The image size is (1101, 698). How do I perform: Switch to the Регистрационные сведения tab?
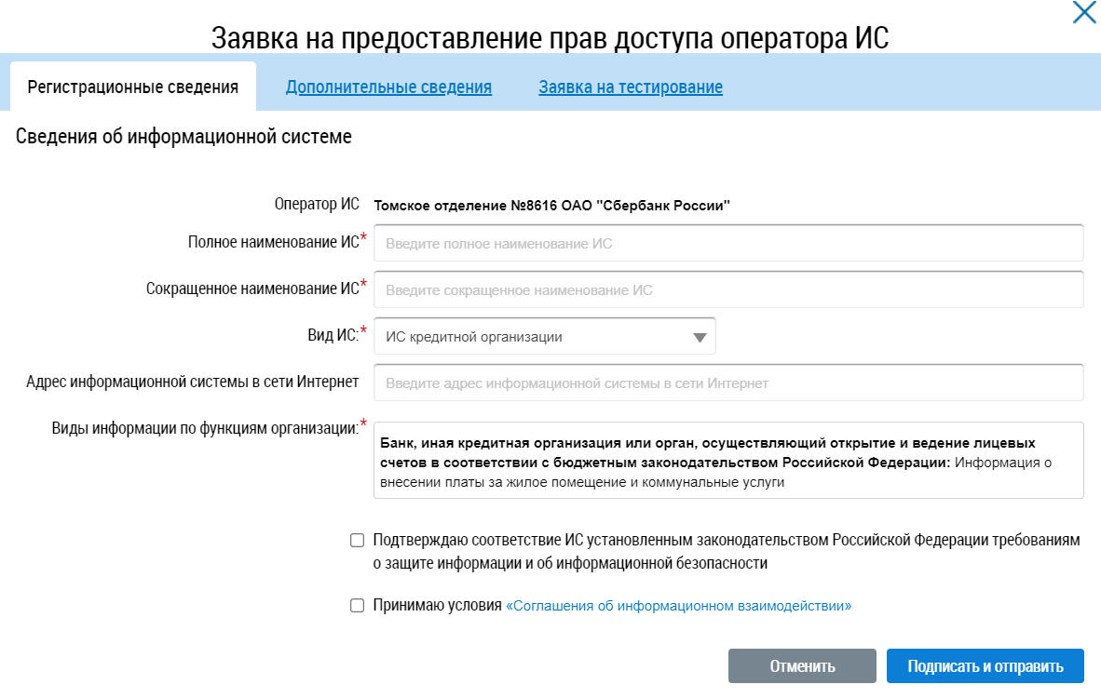[x=133, y=87]
